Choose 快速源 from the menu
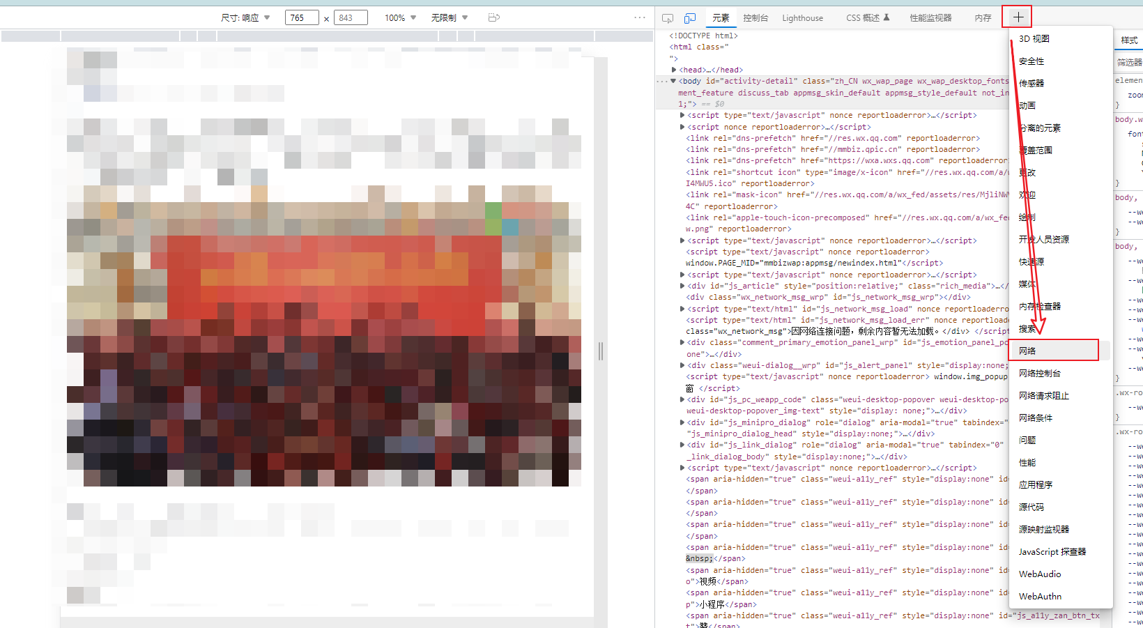Screen dimensions: 1143x628 (1060, 262)
